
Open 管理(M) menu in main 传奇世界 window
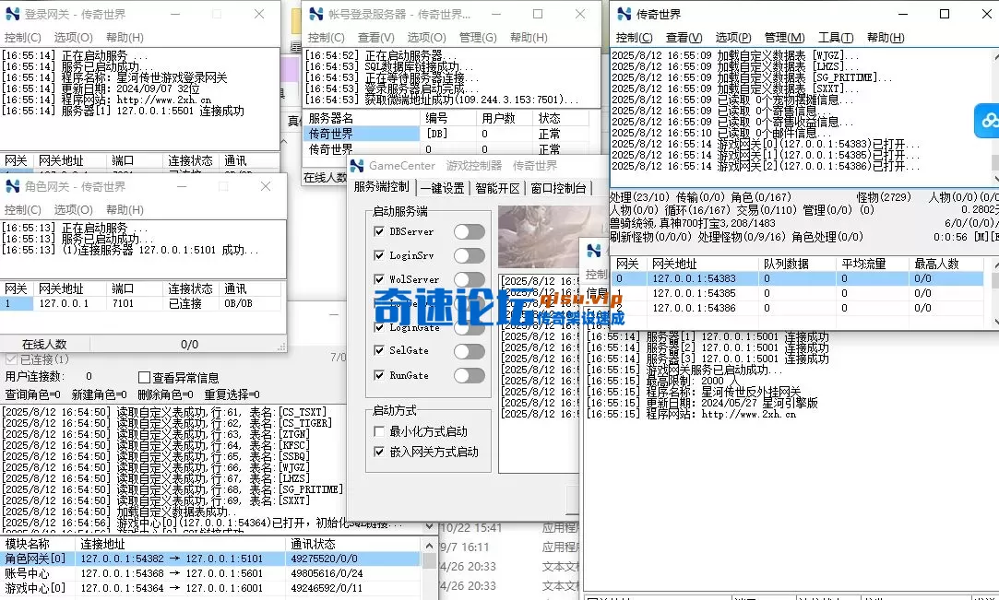coord(784,38)
